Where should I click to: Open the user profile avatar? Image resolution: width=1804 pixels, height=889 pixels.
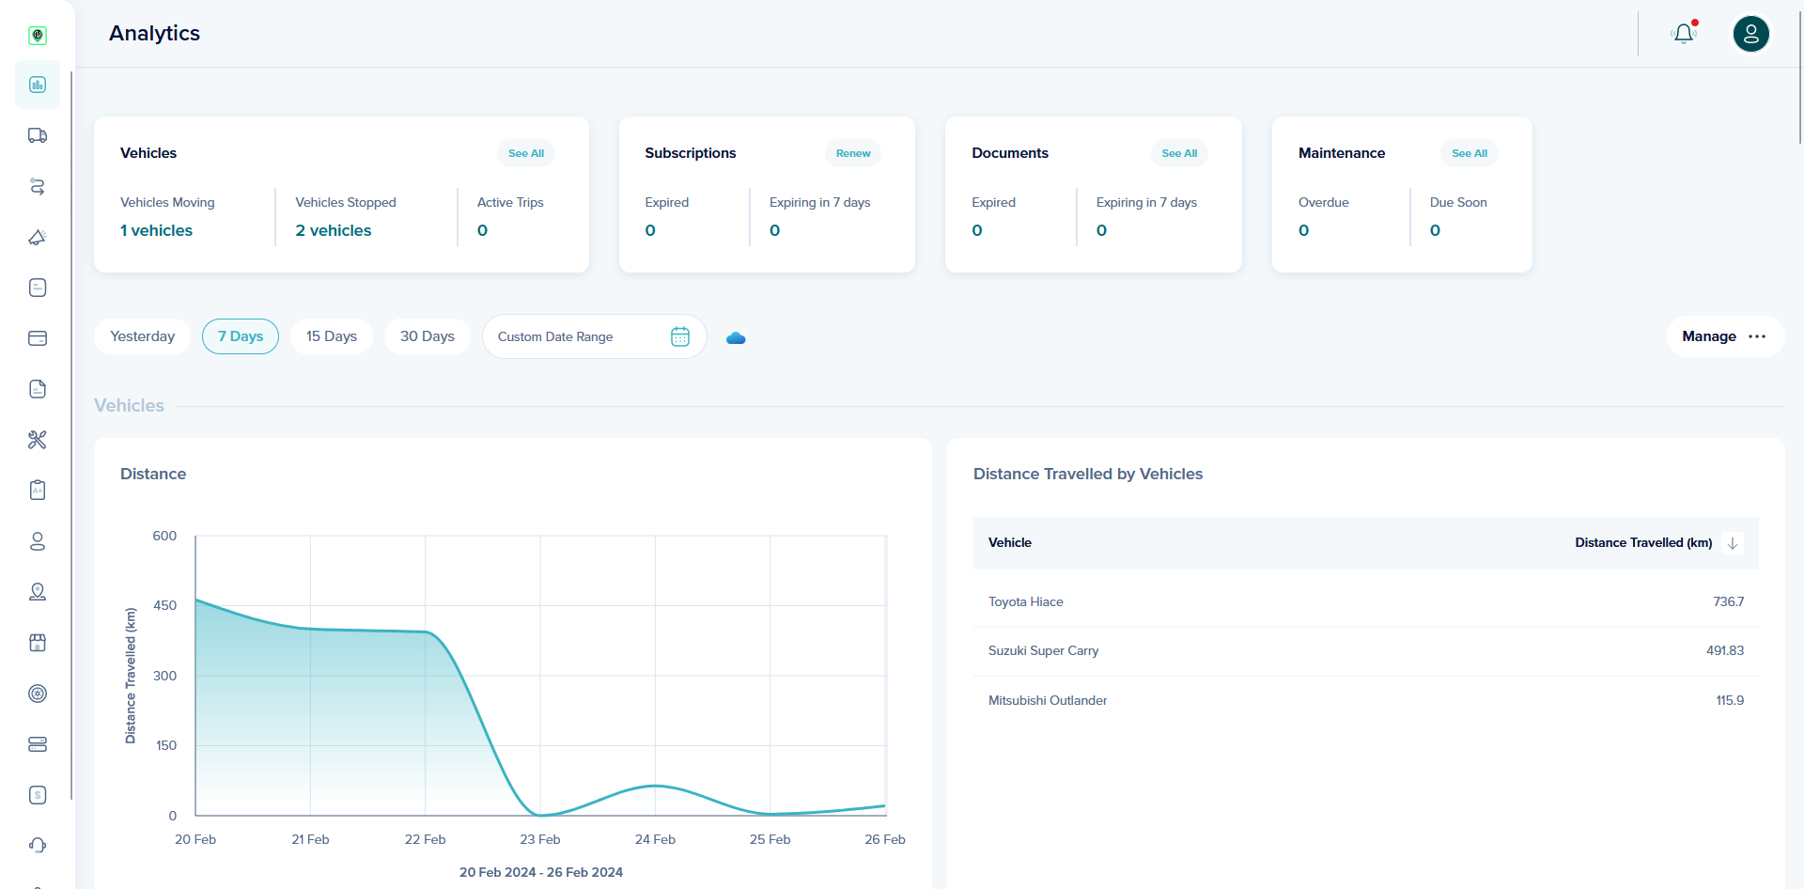click(x=1751, y=34)
